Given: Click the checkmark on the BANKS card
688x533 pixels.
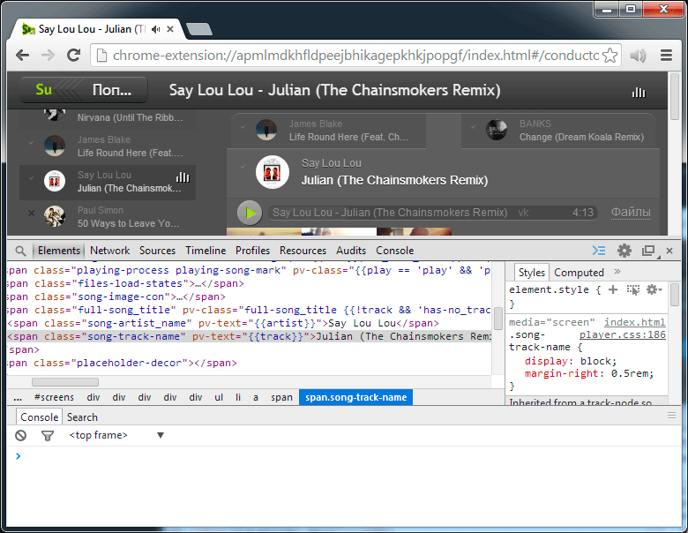Looking at the screenshot, I should pos(473,126).
